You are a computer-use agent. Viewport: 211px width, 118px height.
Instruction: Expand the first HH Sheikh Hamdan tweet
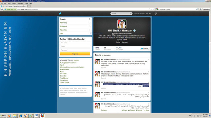coord(103,68)
